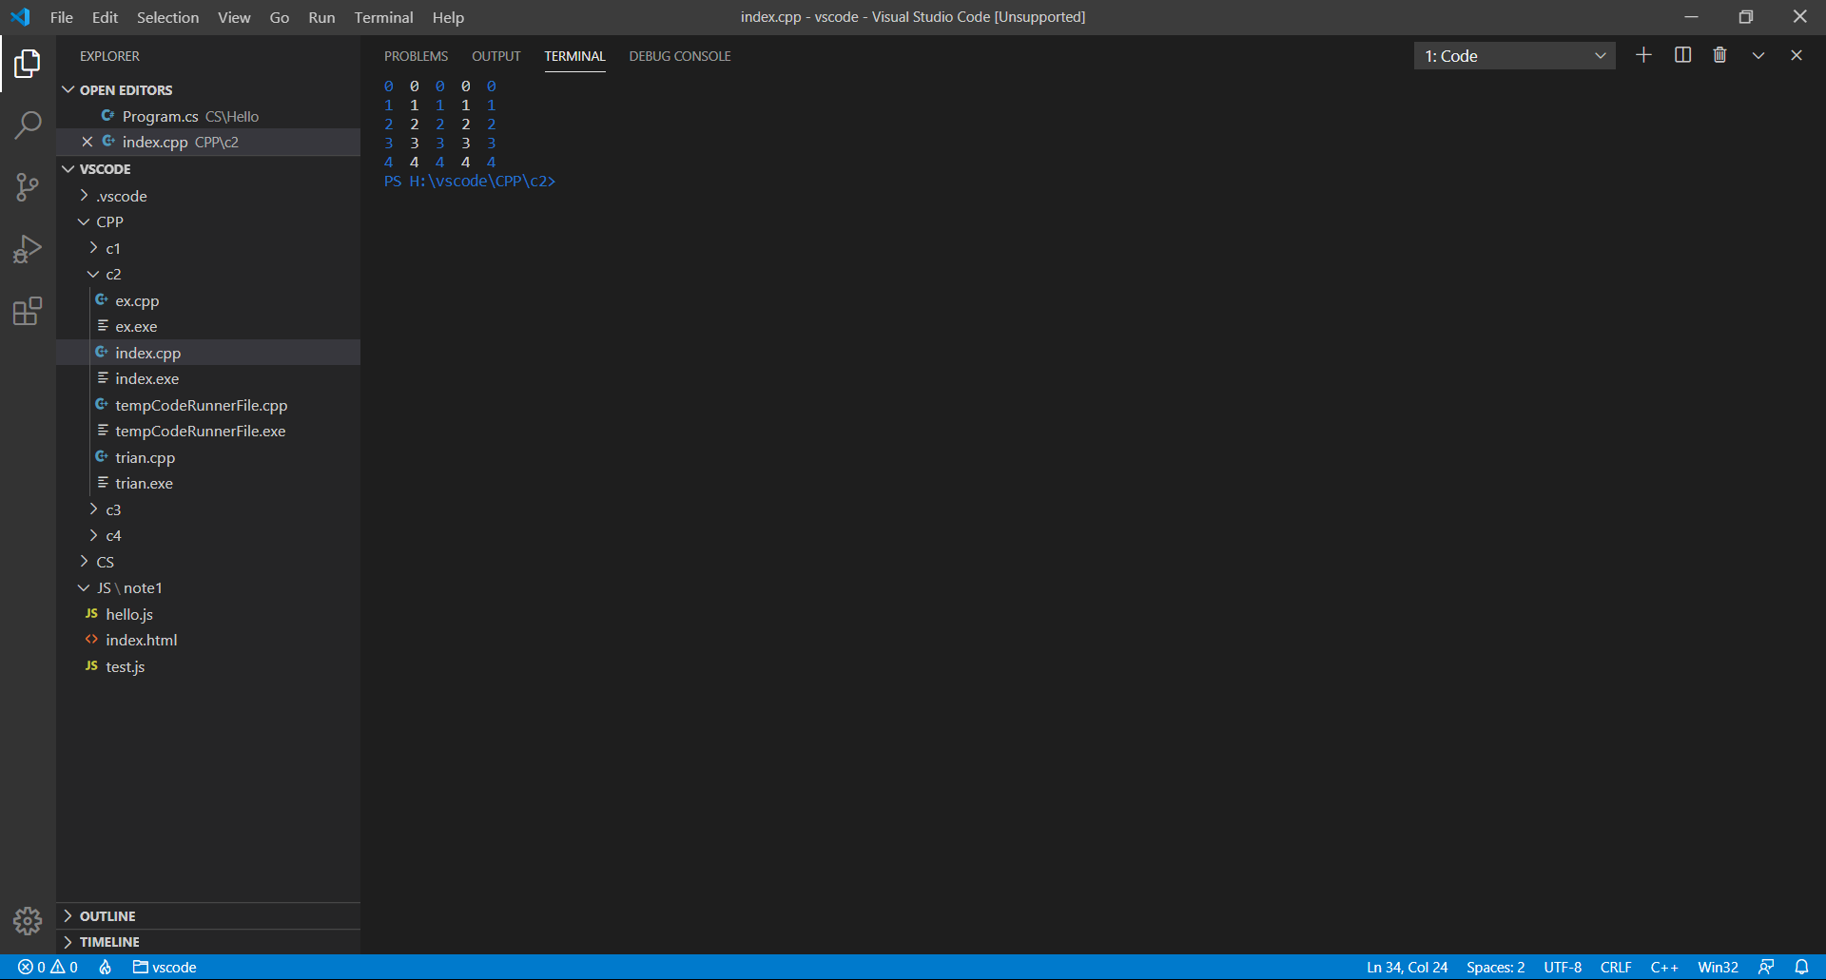Switch to the PROBLEMS tab
Viewport: 1826px width, 980px height.
(416, 56)
